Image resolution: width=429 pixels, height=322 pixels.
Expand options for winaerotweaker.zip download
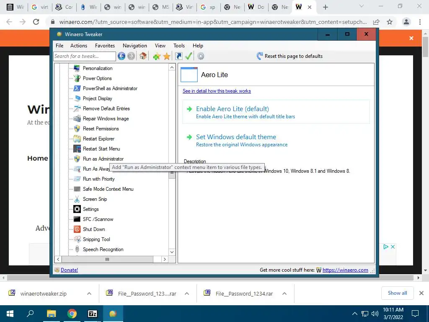[89, 293]
